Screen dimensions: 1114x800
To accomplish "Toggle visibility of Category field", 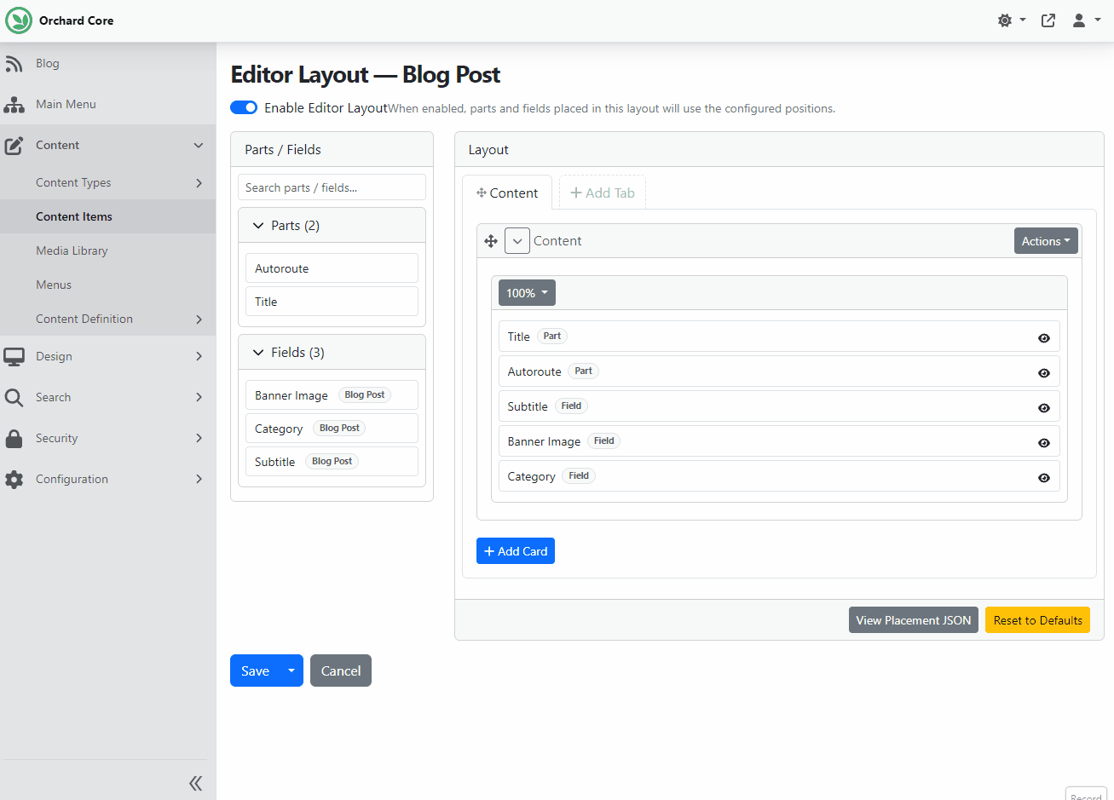I will [x=1044, y=478].
